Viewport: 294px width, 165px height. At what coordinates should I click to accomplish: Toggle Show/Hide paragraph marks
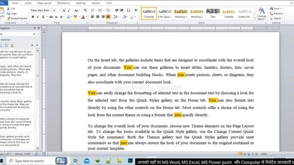pyautogui.click(x=136, y=11)
